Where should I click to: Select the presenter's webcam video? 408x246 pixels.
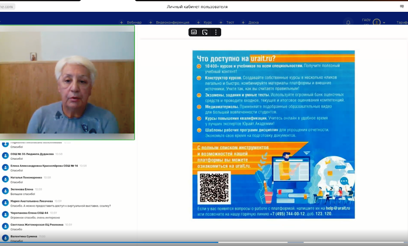coord(67,82)
